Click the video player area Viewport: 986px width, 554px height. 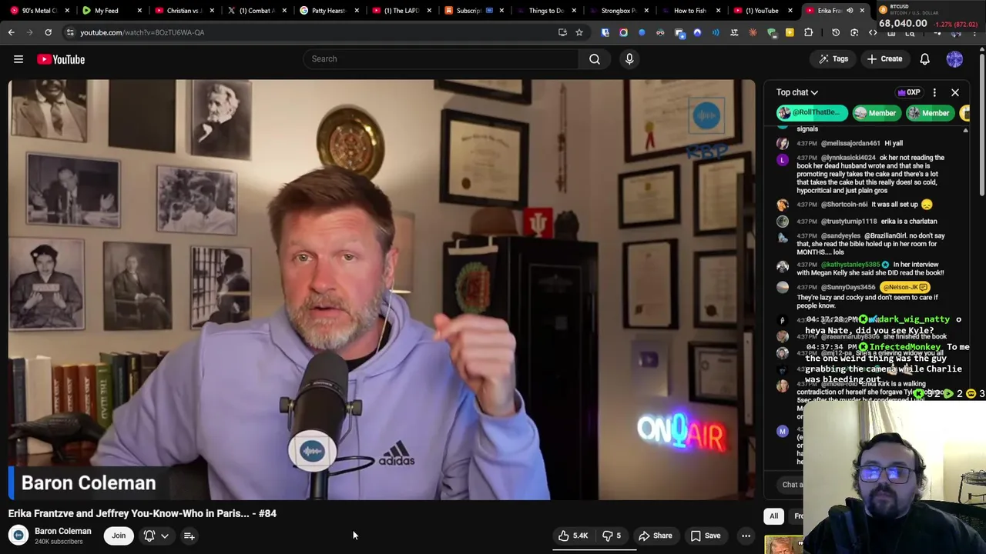point(382,290)
